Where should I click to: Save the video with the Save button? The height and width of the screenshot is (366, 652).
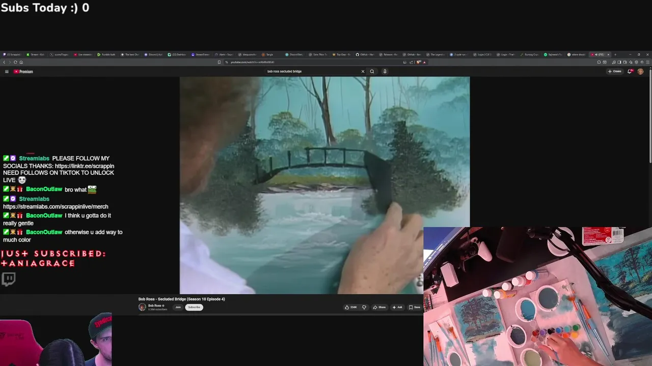tap(414, 307)
